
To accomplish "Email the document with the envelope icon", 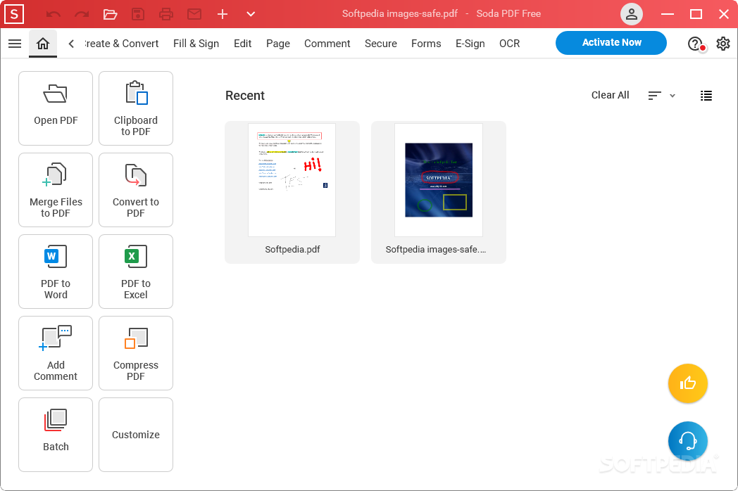I will coord(194,14).
